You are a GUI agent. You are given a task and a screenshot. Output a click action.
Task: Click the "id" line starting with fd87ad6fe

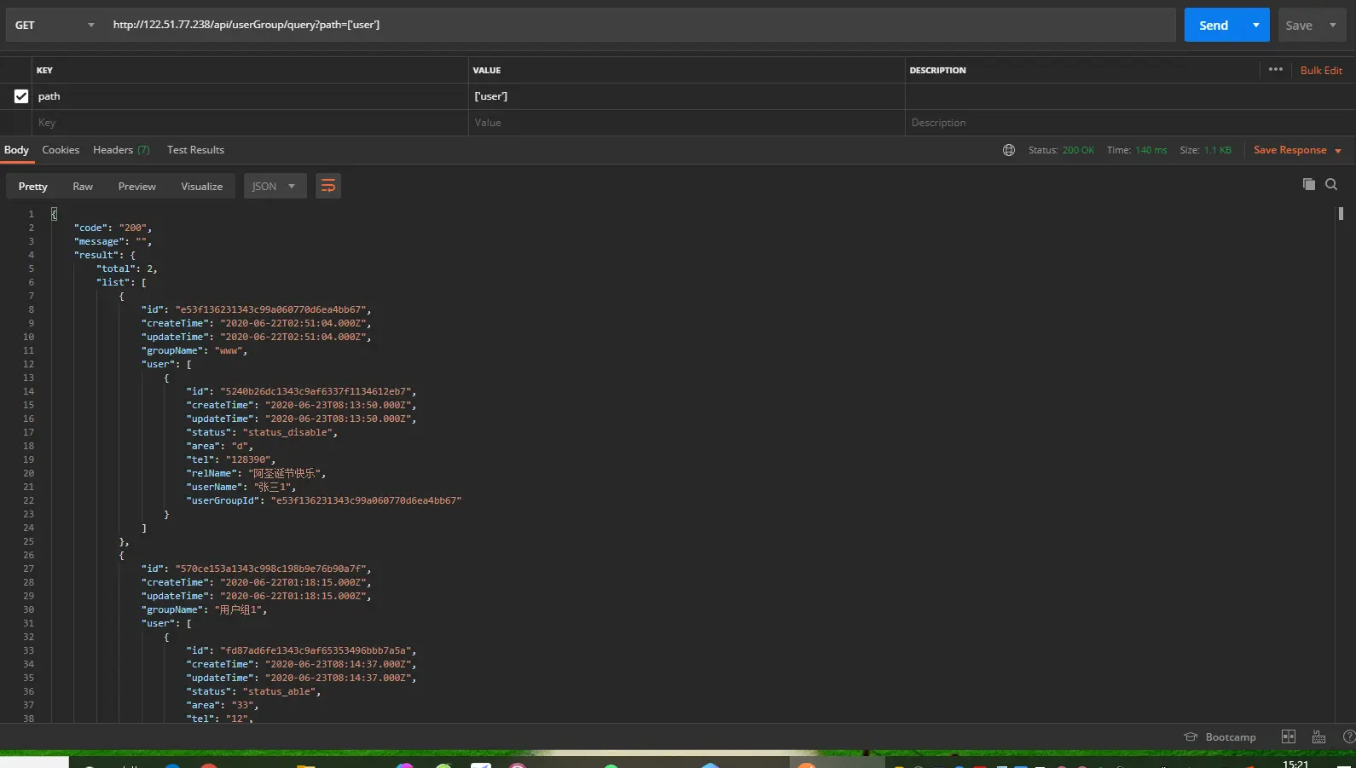[x=301, y=650]
